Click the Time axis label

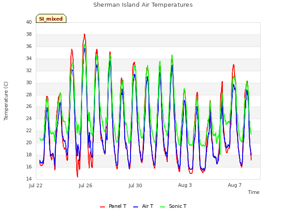point(253,192)
